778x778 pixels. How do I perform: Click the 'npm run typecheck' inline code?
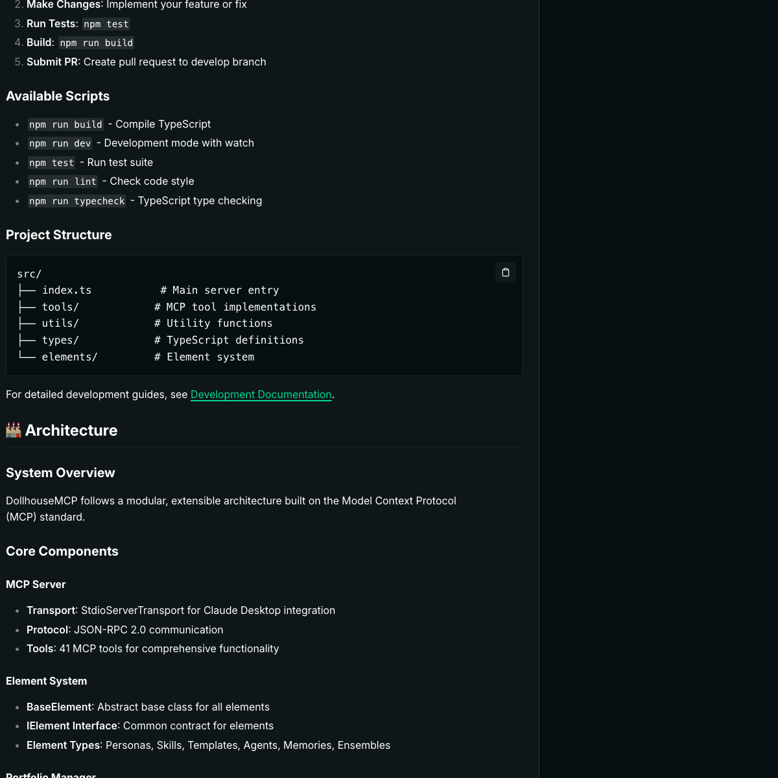click(x=77, y=201)
